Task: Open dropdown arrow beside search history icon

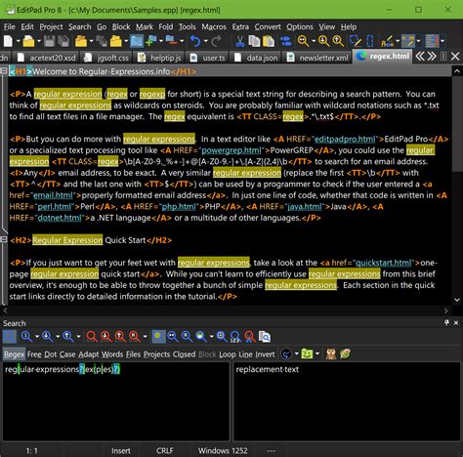Action: pyautogui.click(x=297, y=353)
